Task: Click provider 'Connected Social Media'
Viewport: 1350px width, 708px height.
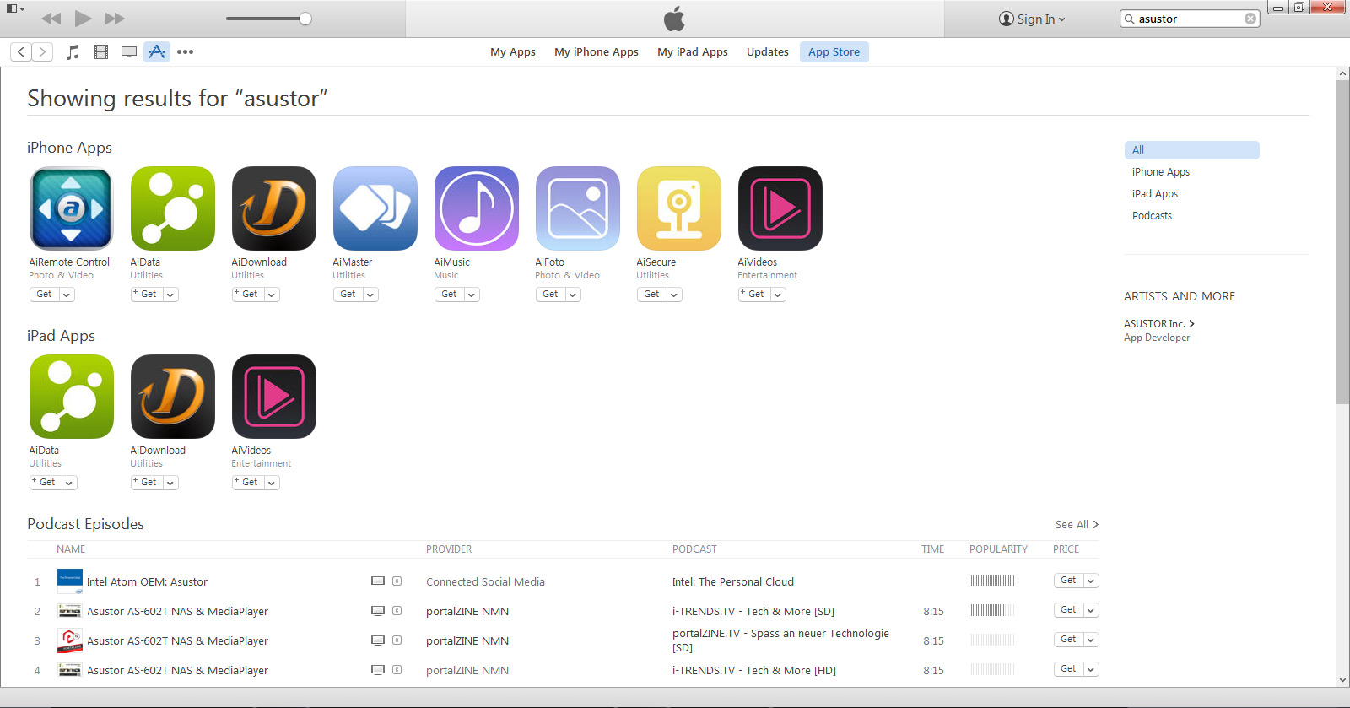Action: pos(485,582)
